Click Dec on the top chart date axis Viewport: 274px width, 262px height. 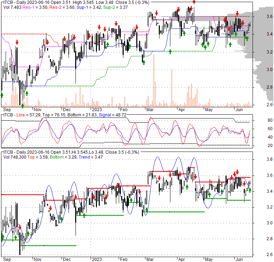point(67,110)
